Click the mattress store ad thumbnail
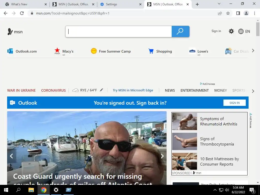 pyautogui.click(x=185, y=161)
